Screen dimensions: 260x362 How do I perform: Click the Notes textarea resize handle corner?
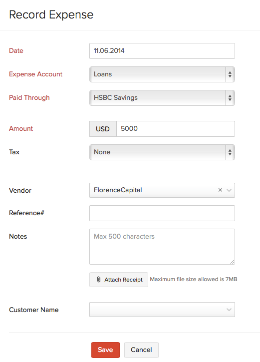(233, 262)
